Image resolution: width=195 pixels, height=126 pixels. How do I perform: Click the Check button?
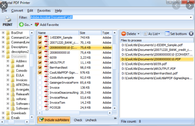coord(78,120)
